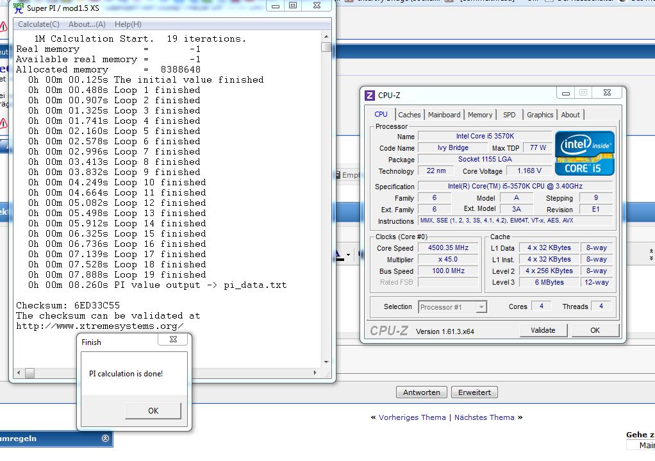The image size is (655, 461).
Task: Click the 1M Calculation Start line
Action: tap(140, 39)
